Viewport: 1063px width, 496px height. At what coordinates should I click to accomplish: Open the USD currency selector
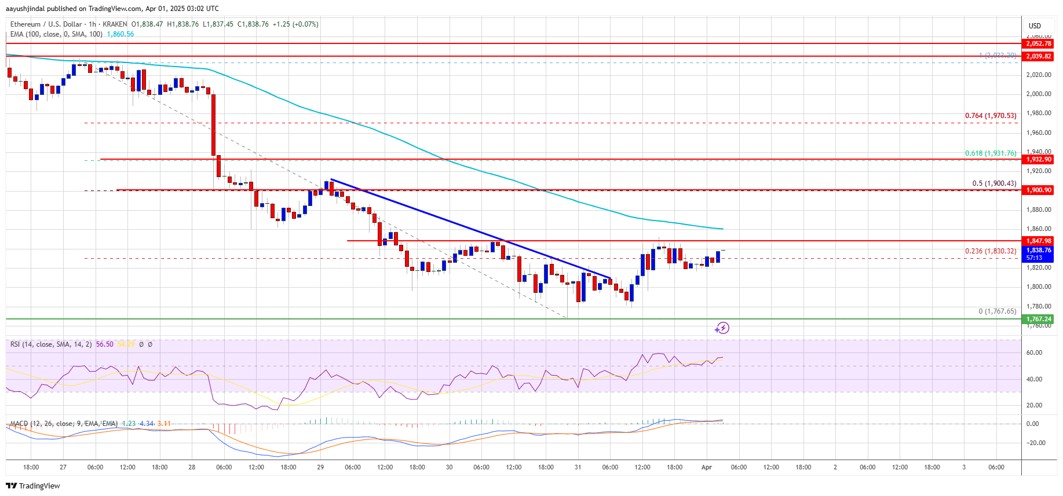pos(1035,25)
